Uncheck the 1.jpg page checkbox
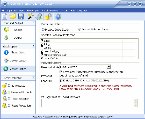 (x=42, y=41)
